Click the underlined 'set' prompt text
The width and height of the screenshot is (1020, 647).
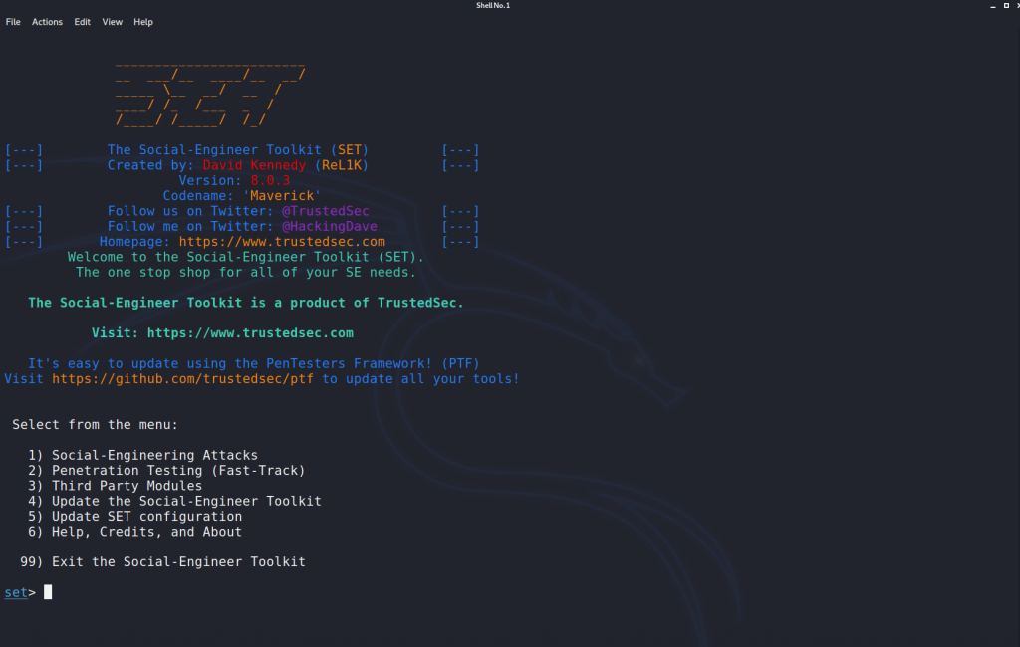(x=16, y=592)
